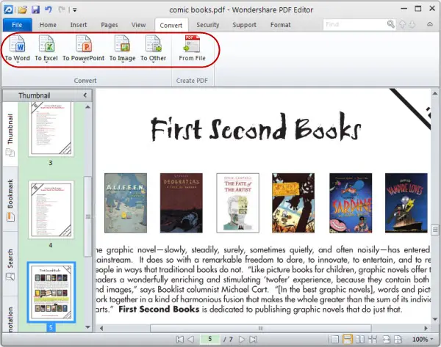
Task: Undo last action in quick access toolbar
Action: pyautogui.click(x=49, y=10)
